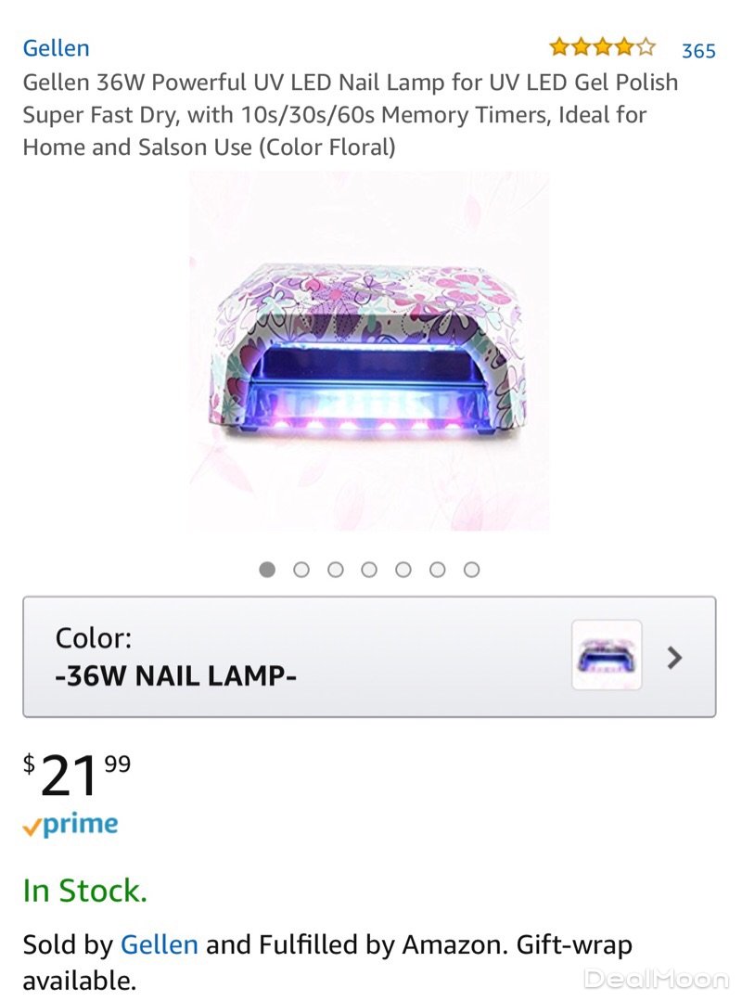This screenshot has width=742, height=1001.
Task: Jump to the fourth carousel image dot
Action: click(x=369, y=570)
